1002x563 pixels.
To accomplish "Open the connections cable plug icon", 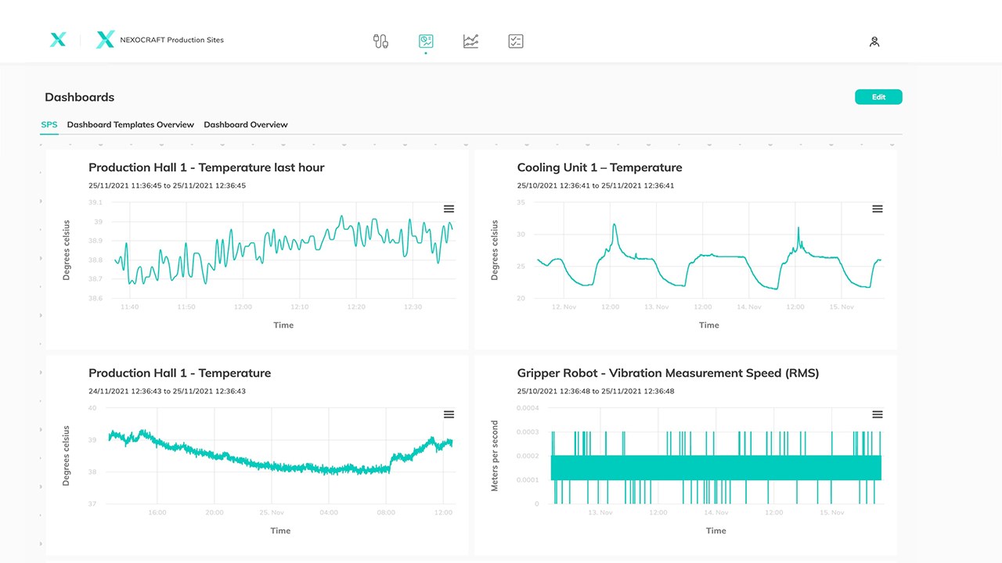I will (381, 41).
